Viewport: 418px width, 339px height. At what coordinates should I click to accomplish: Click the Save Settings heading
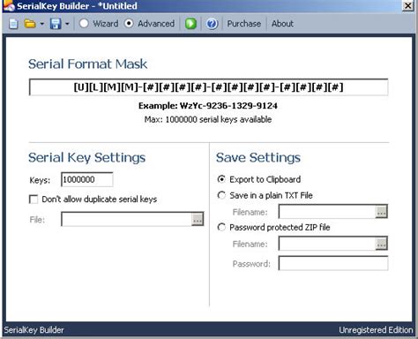pyautogui.click(x=258, y=158)
